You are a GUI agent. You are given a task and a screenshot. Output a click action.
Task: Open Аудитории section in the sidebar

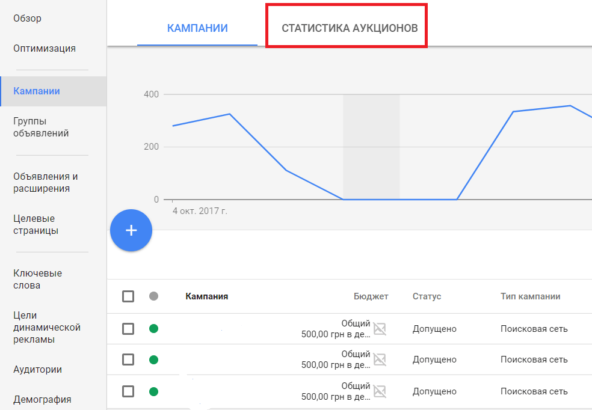tap(37, 370)
